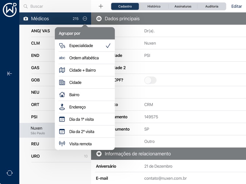Click the Aniversário 21 de Dezembro value

point(158,166)
